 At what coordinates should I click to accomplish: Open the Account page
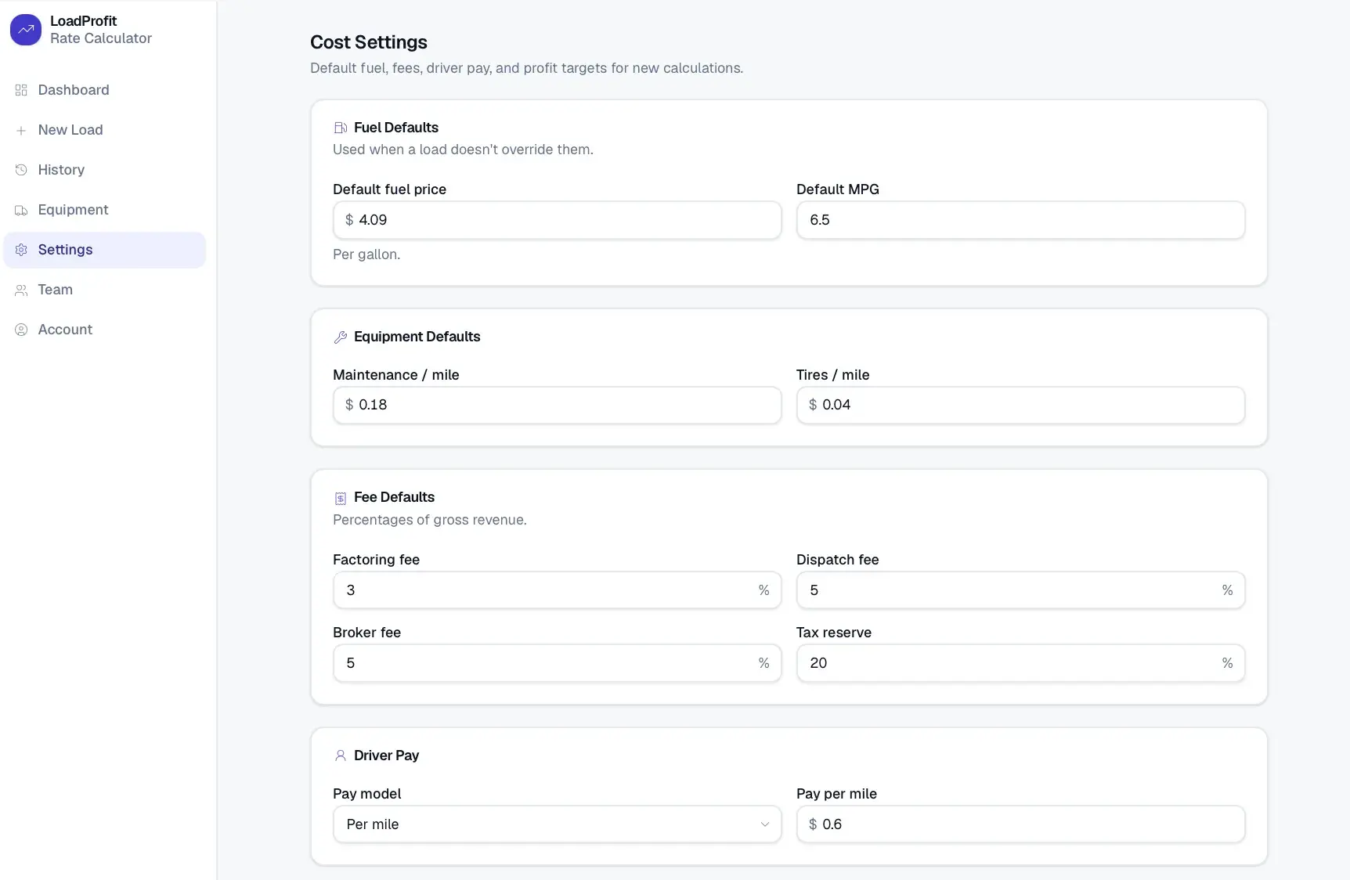pyautogui.click(x=105, y=330)
